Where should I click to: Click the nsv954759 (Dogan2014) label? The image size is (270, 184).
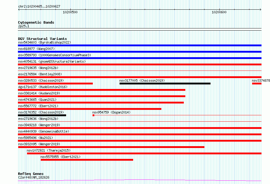click(111, 112)
